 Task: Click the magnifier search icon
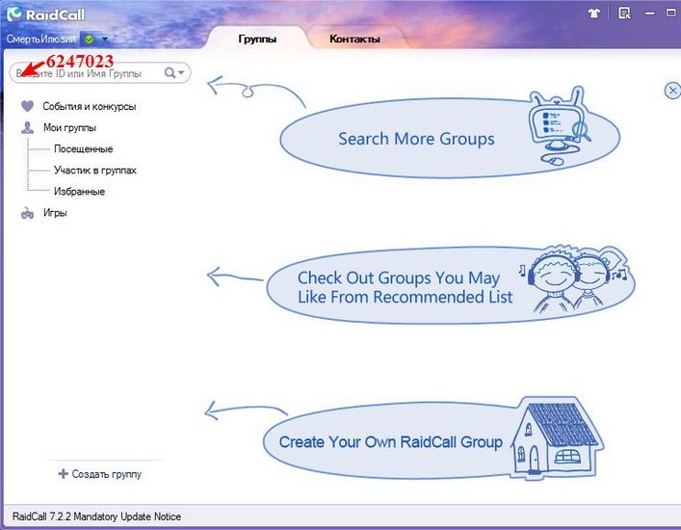pyautogui.click(x=170, y=72)
